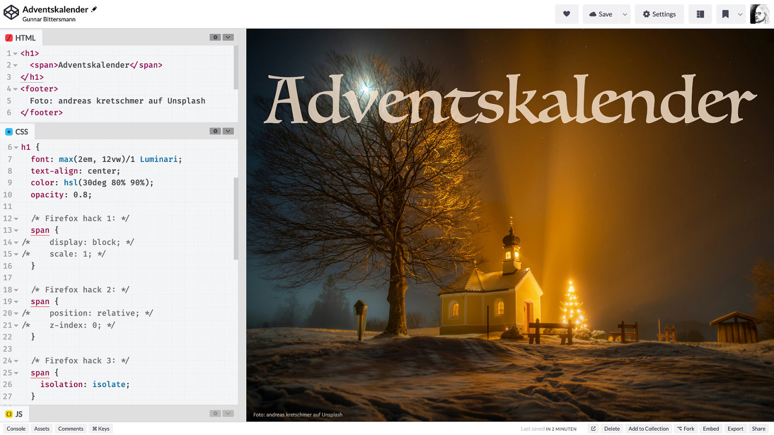
Task: Edit pen title with pencil icon
Action: 94,9
